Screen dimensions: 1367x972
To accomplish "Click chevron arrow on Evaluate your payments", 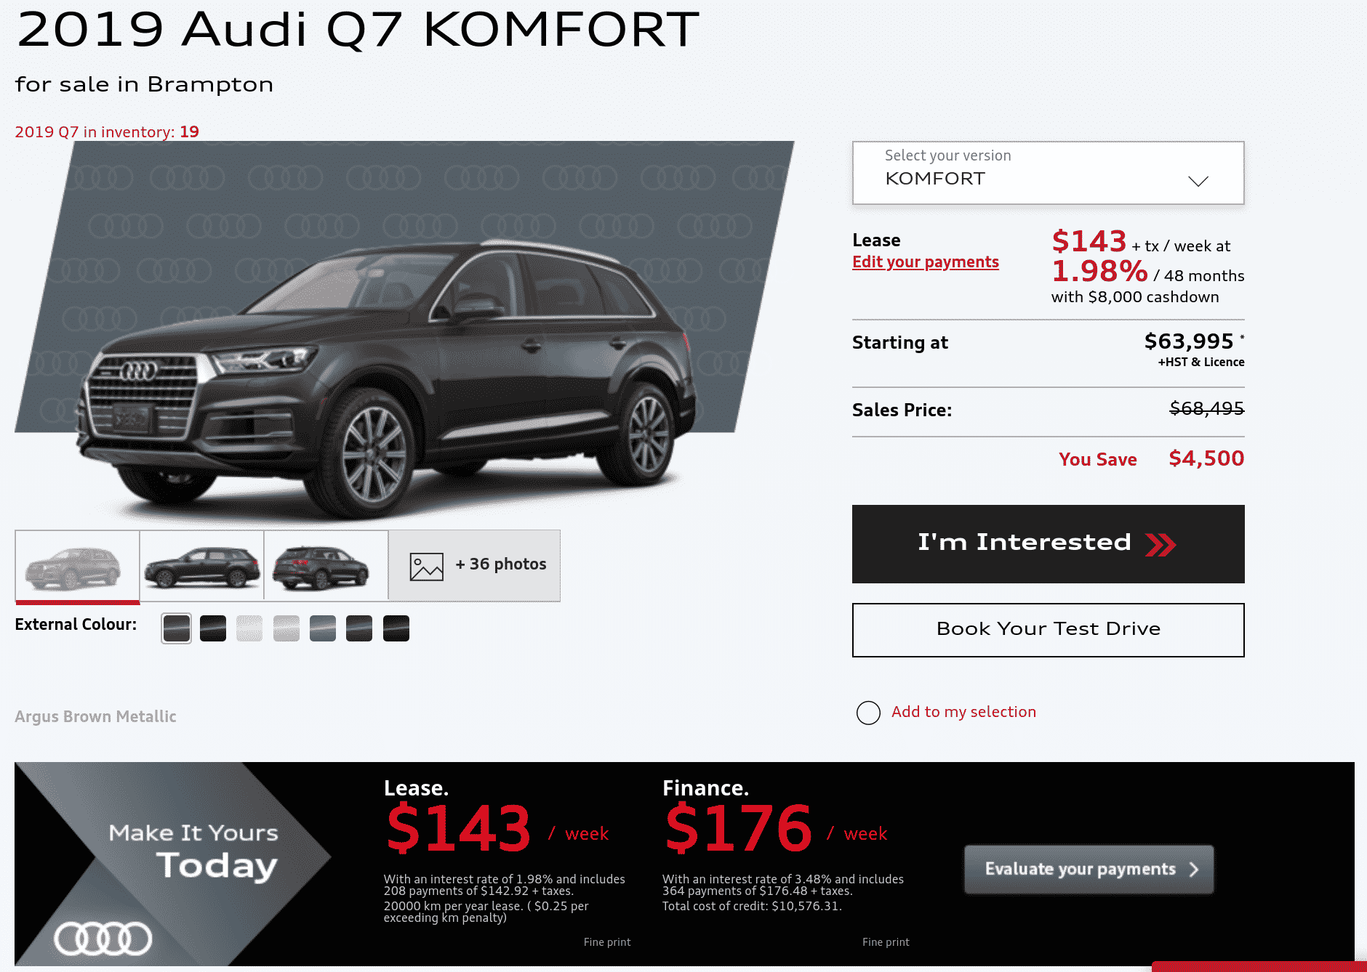I will pos(1194,870).
